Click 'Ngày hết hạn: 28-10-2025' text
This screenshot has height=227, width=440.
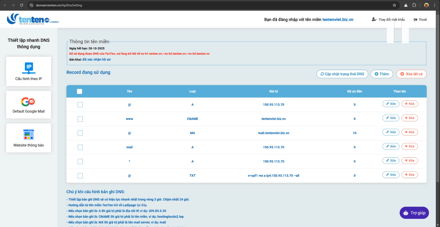click(87, 48)
